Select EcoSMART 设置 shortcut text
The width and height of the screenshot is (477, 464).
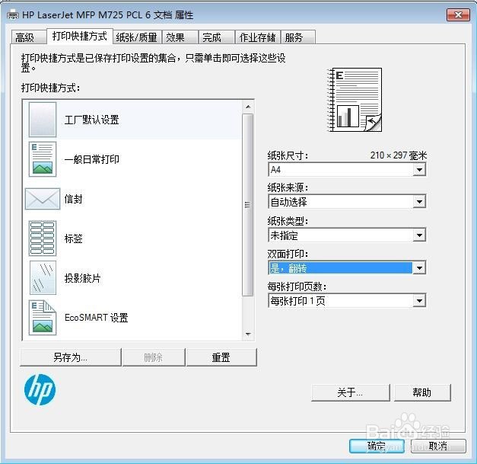(96, 318)
